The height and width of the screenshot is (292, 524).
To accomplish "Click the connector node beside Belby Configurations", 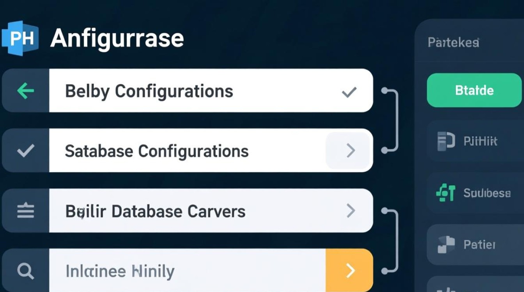I will click(384, 91).
